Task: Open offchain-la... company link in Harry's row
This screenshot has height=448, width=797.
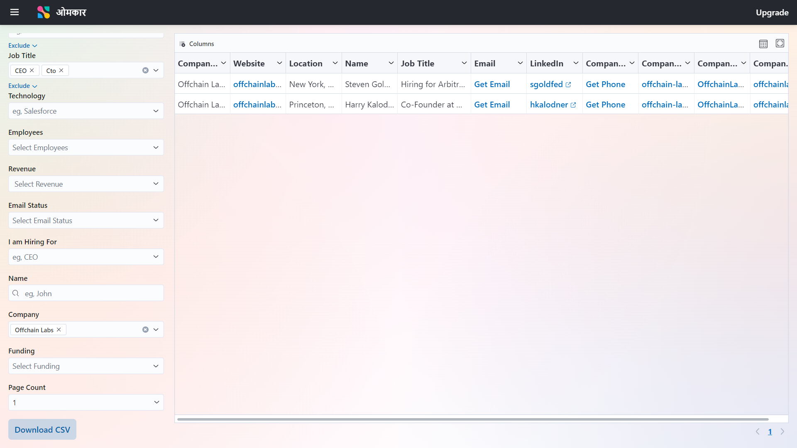Action: 665,105
